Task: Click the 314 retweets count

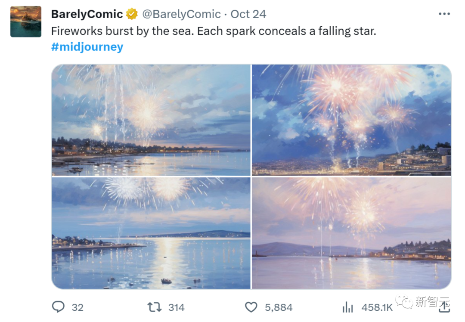Action: [176, 307]
